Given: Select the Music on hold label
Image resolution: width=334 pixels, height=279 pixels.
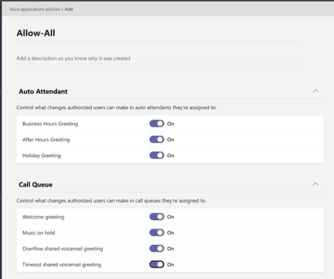Looking at the screenshot, I should (x=39, y=233).
